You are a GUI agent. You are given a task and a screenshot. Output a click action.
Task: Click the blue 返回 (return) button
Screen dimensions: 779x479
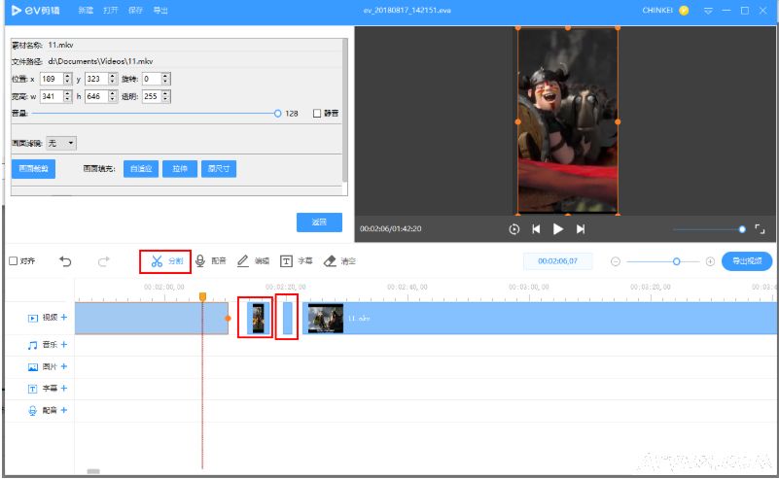pos(319,222)
